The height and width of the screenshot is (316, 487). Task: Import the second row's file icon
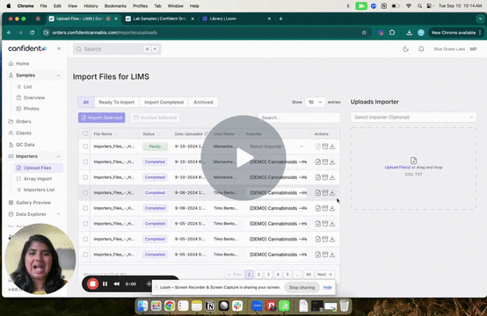pos(317,162)
